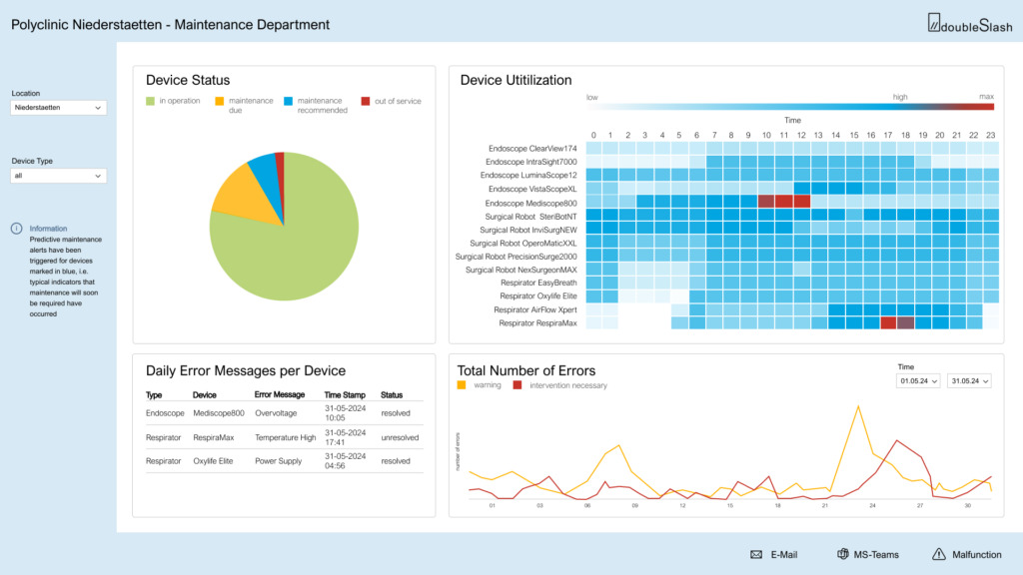This screenshot has height=575, width=1023.
Task: Click the red Mediscope800 heatmap cell at hour 11
Action: 783,202
